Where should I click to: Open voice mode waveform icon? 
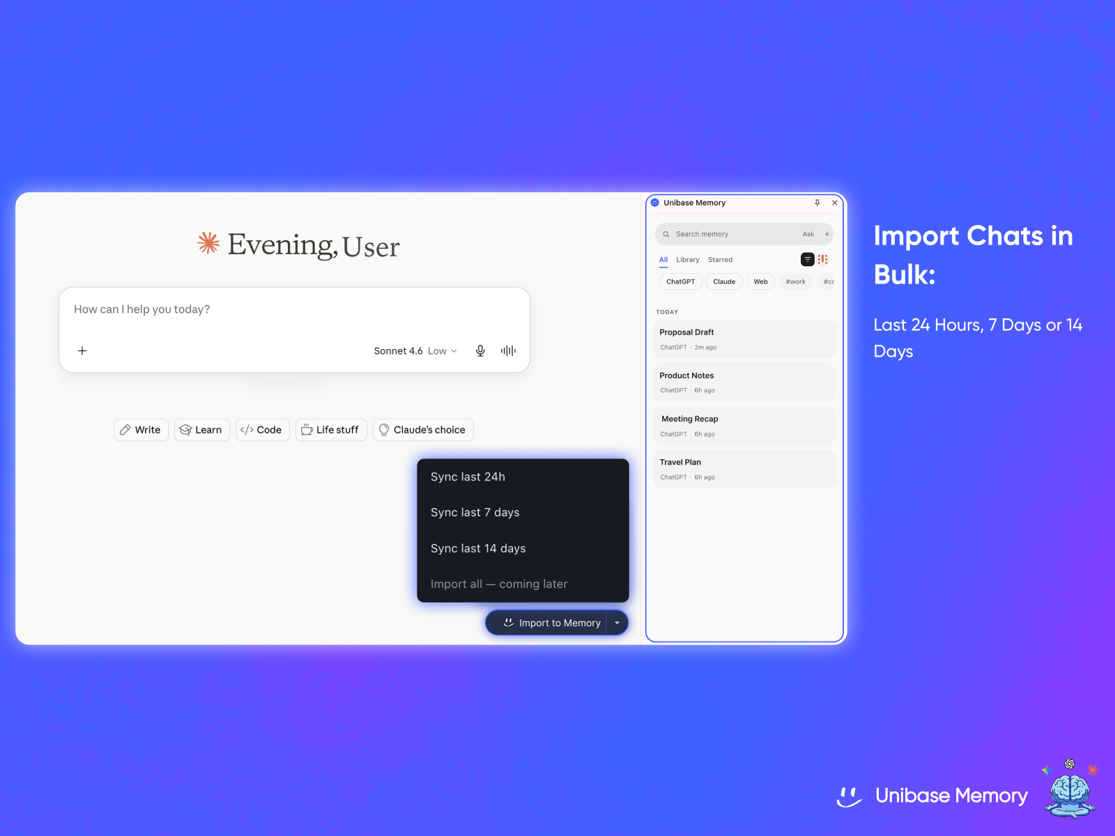509,351
